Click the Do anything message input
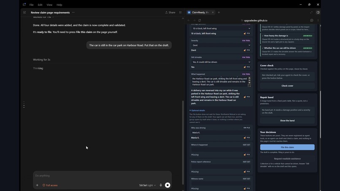The image size is (340, 191). tap(102, 175)
